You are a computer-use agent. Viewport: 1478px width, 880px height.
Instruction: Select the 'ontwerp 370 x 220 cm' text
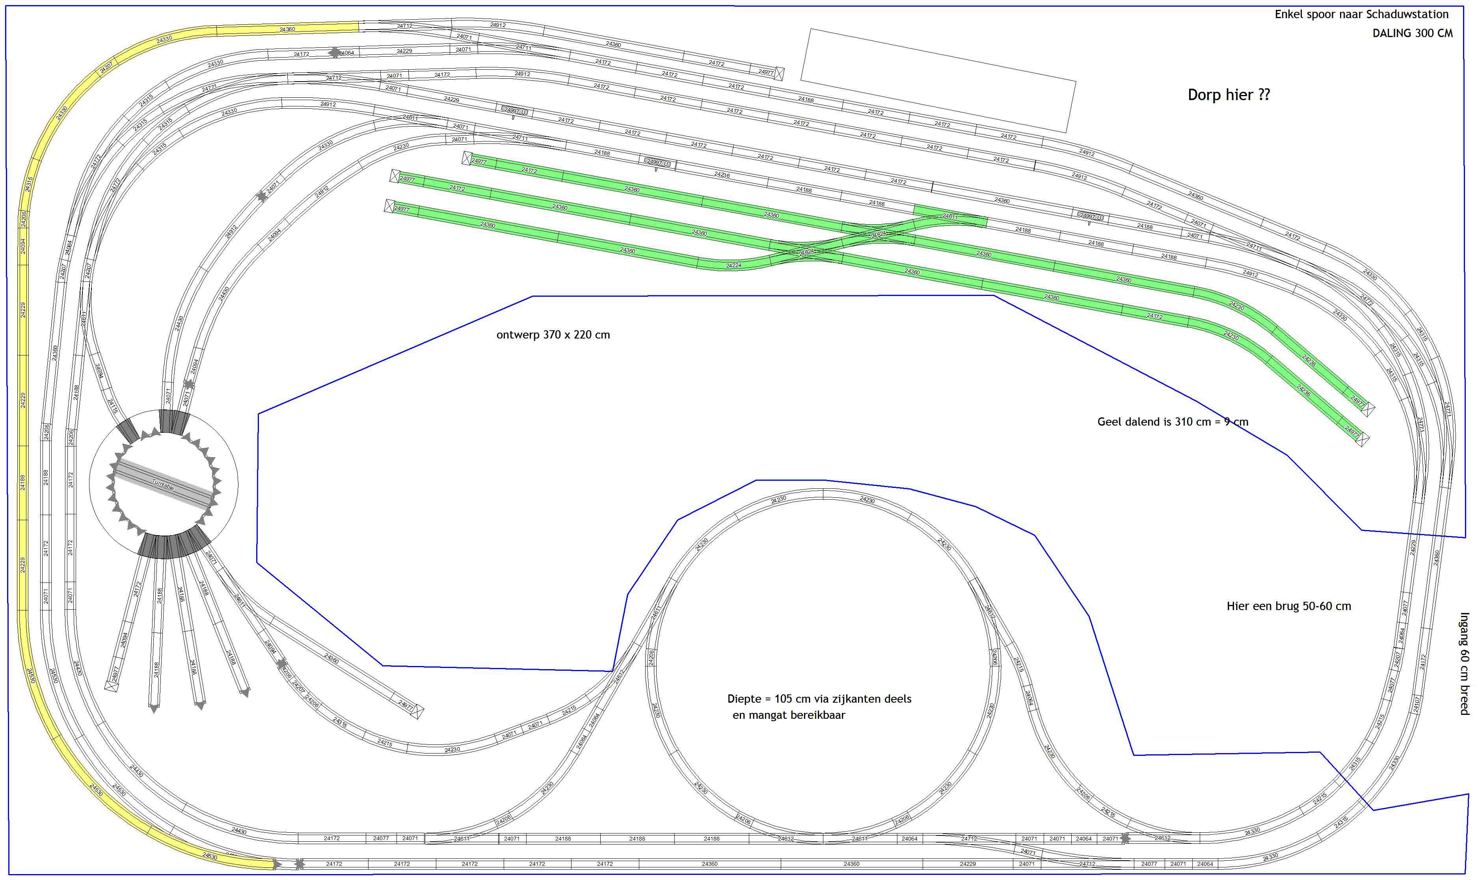pyautogui.click(x=553, y=335)
